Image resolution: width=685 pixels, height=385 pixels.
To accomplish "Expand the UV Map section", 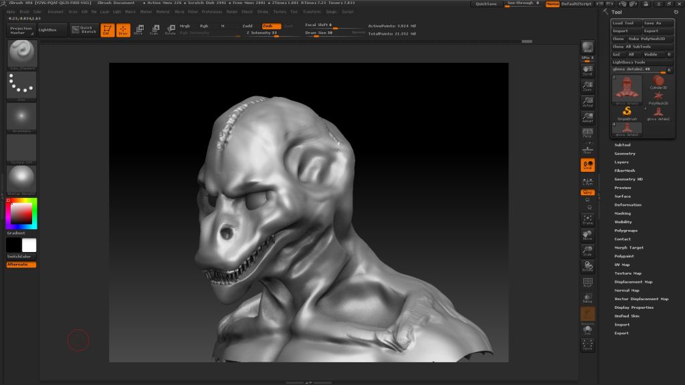I will 622,265.
